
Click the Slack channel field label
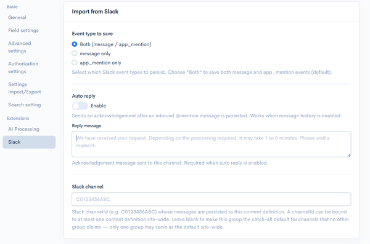[x=88, y=187]
